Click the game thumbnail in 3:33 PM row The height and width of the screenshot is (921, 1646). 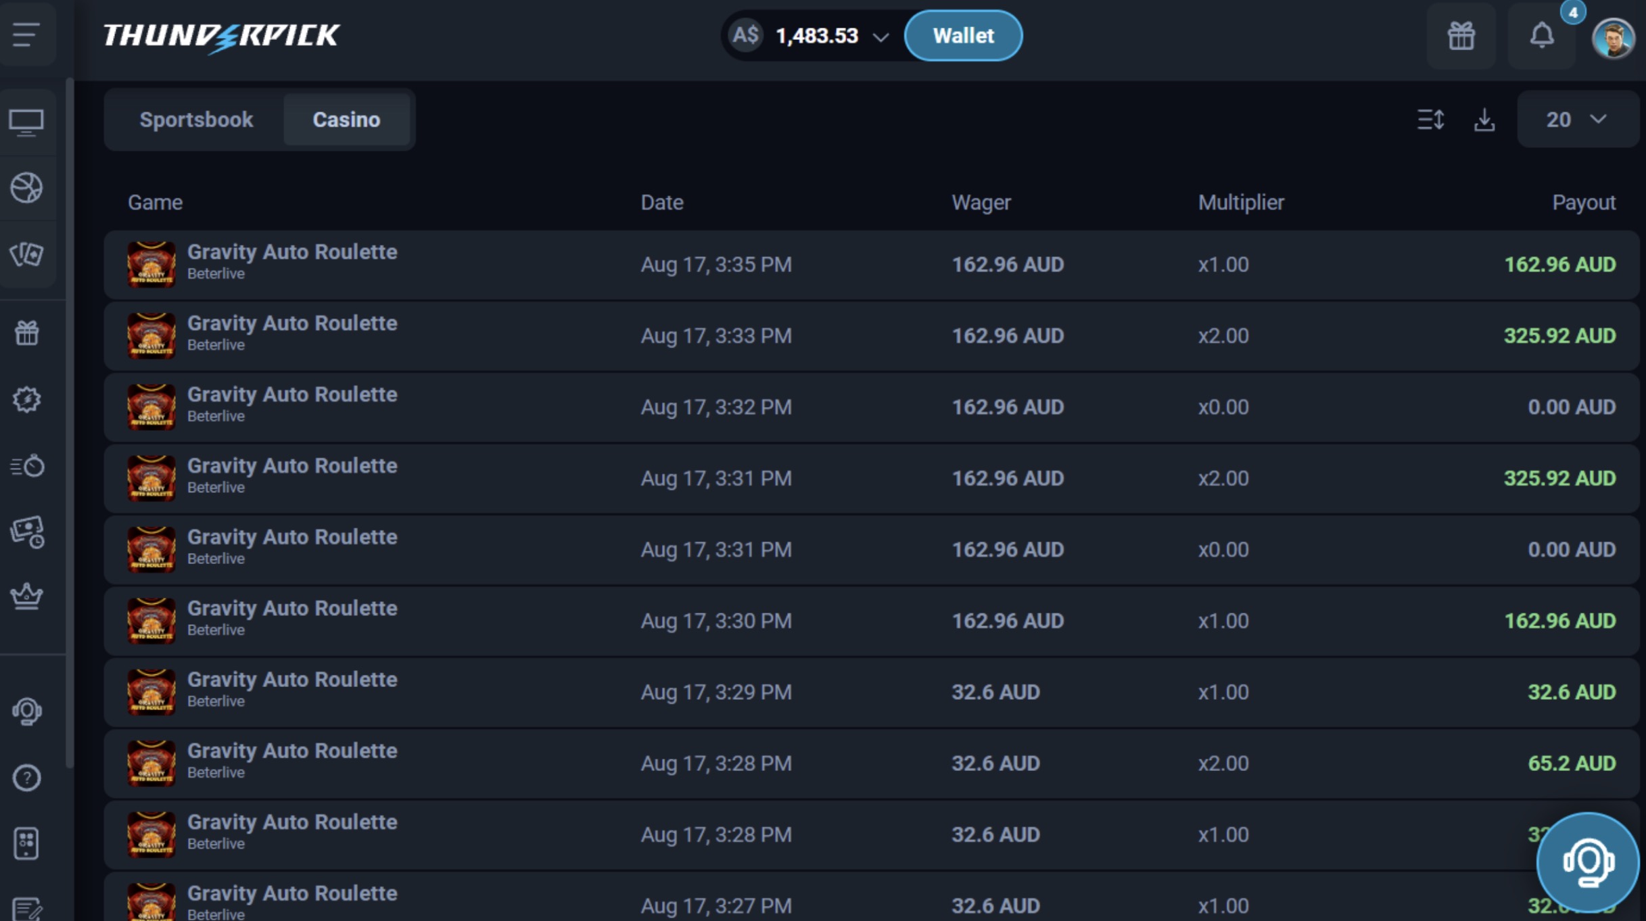(151, 335)
